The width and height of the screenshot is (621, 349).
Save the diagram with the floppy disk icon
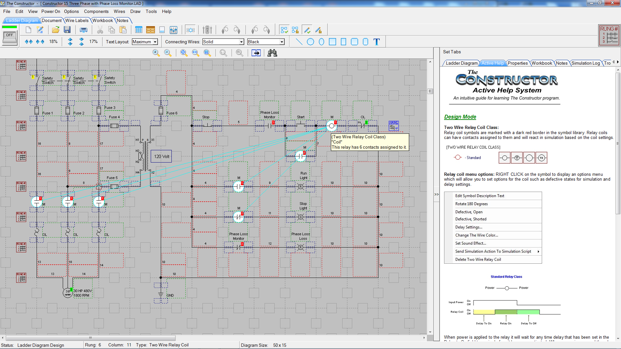tap(67, 30)
